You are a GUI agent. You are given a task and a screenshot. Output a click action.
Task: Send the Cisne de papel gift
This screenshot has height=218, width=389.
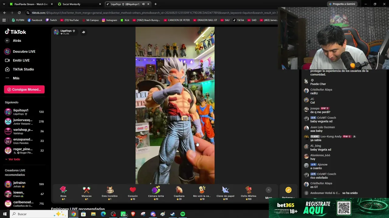pos(225,193)
